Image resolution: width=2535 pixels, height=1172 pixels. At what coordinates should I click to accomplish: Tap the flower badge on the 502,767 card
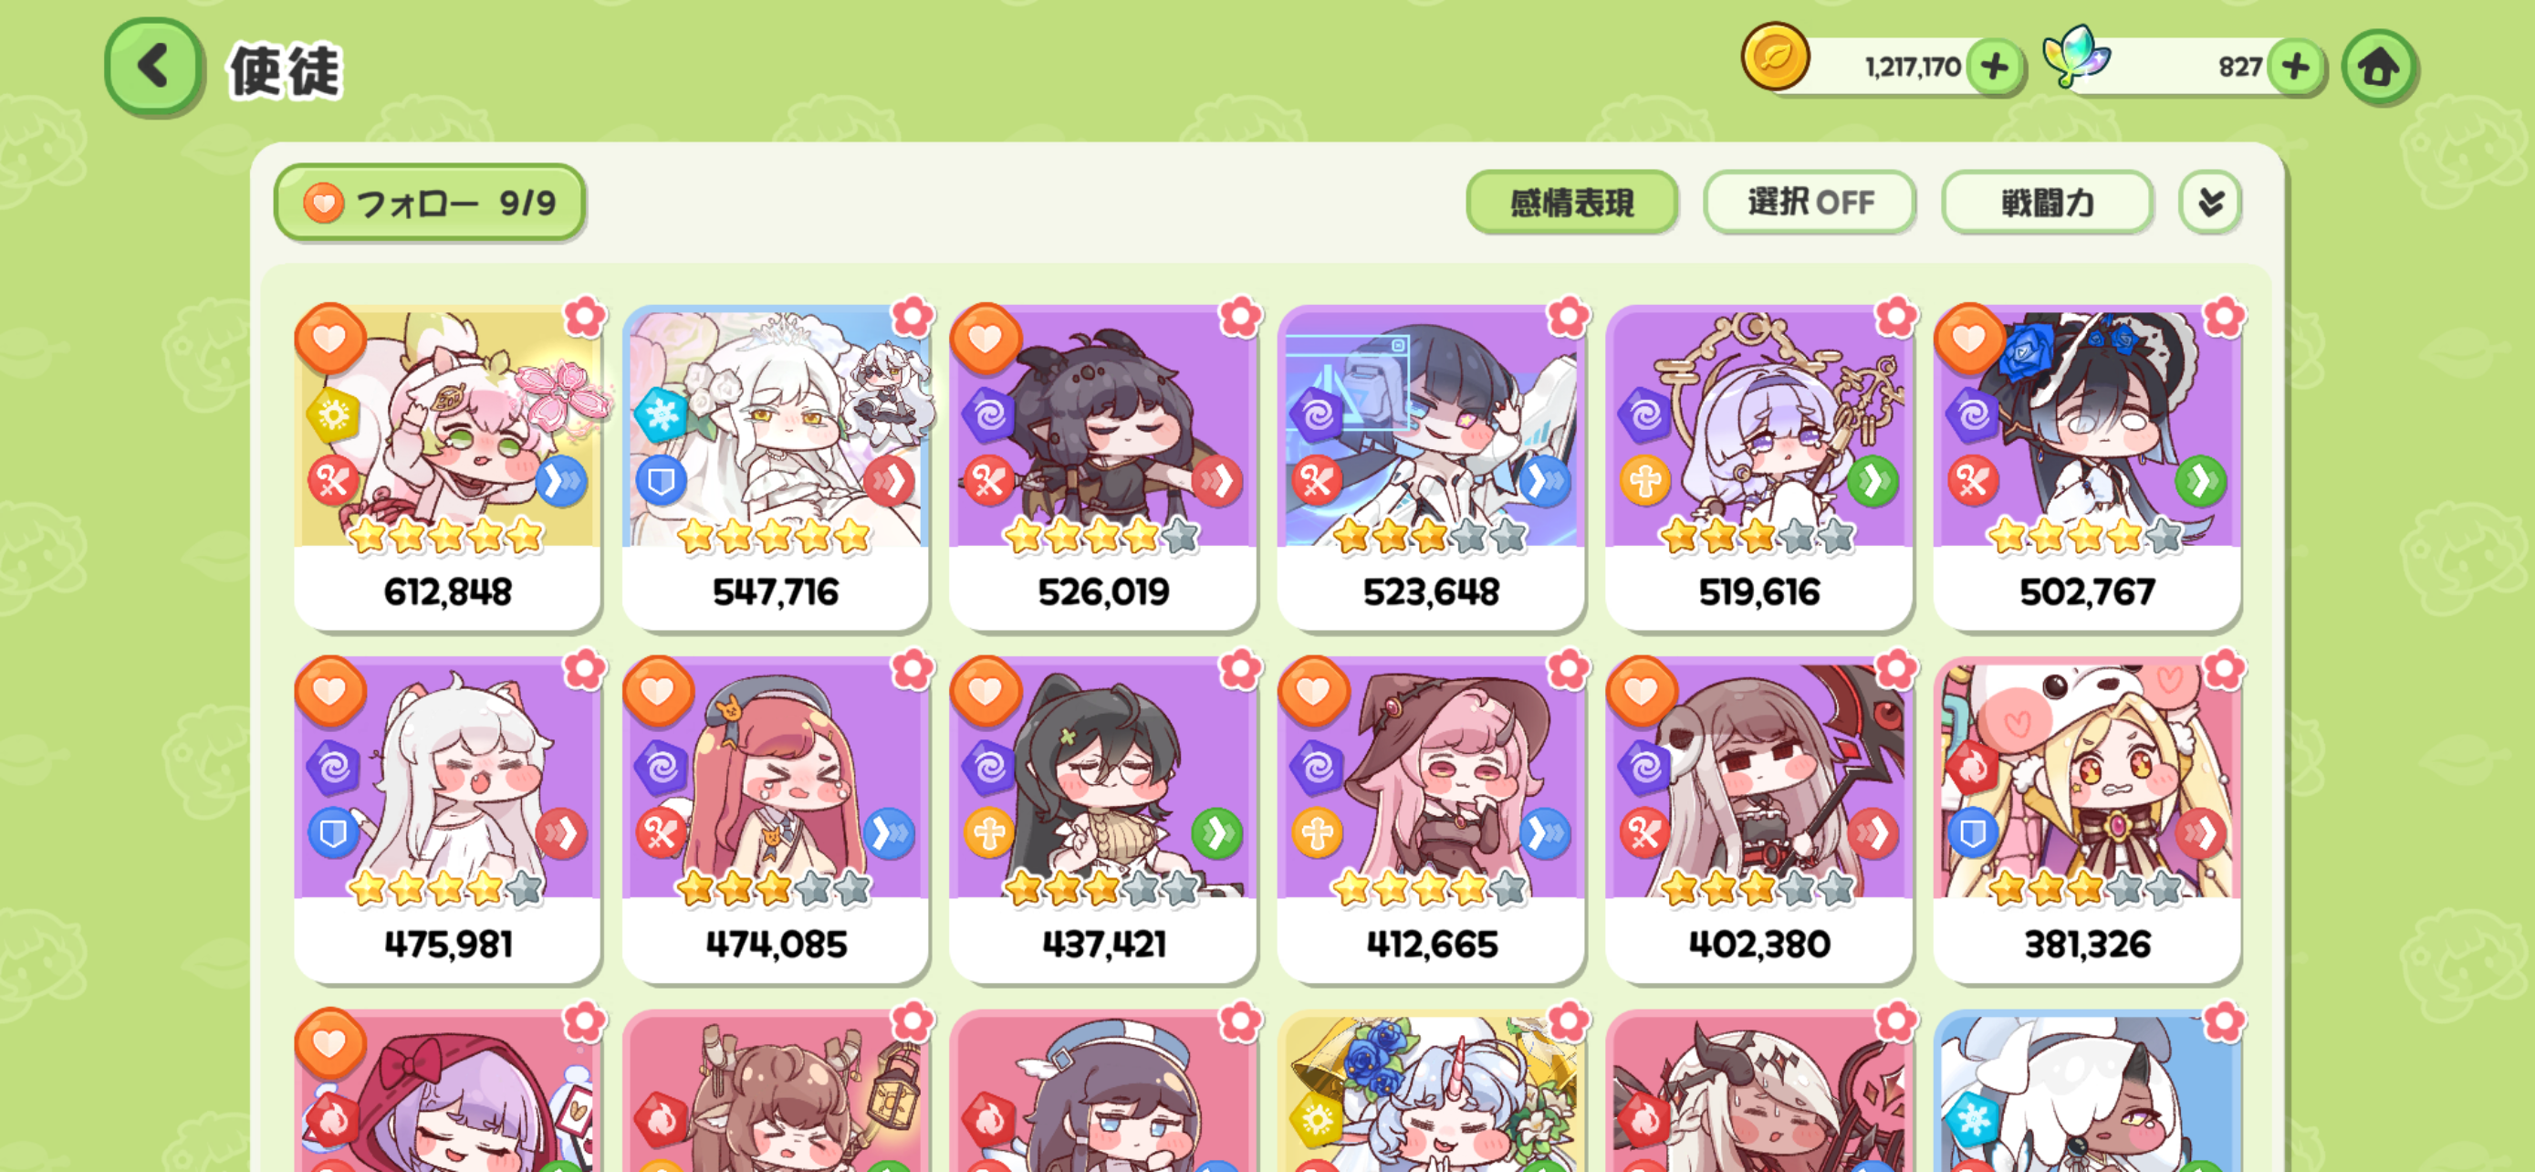[x=2224, y=317]
